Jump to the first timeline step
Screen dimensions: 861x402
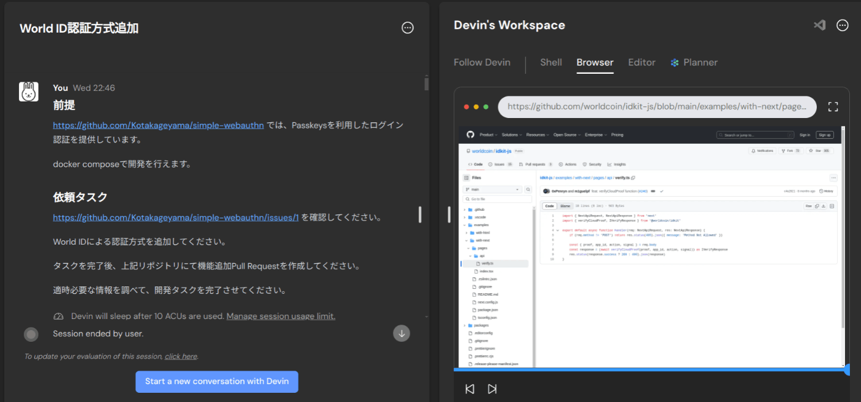click(x=470, y=388)
